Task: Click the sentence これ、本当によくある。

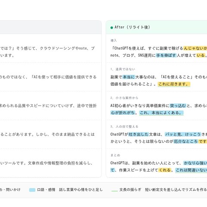Action: coord(161,113)
